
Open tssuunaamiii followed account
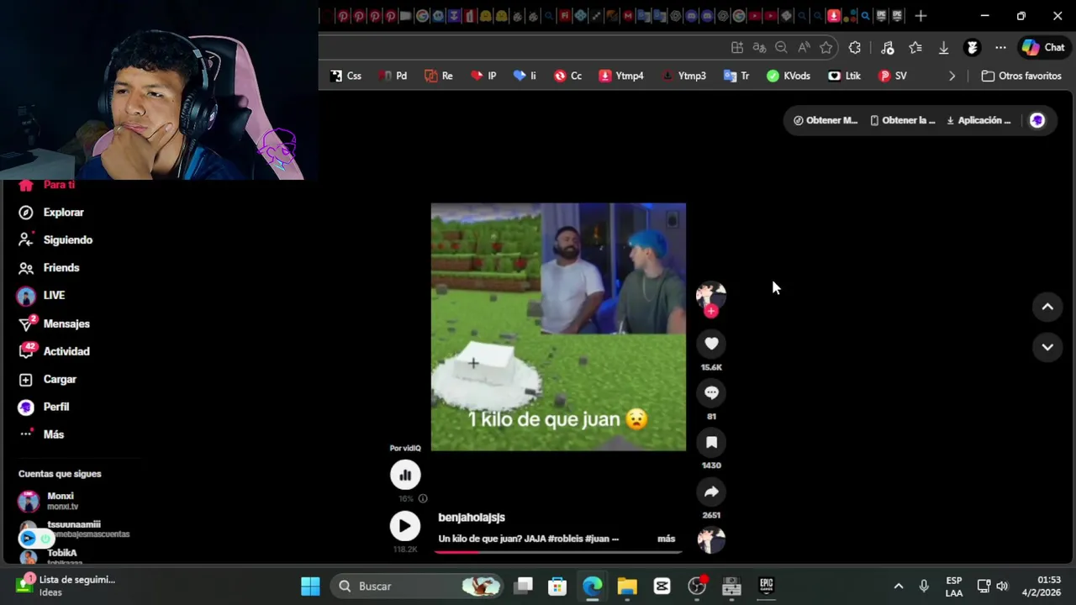point(74,529)
